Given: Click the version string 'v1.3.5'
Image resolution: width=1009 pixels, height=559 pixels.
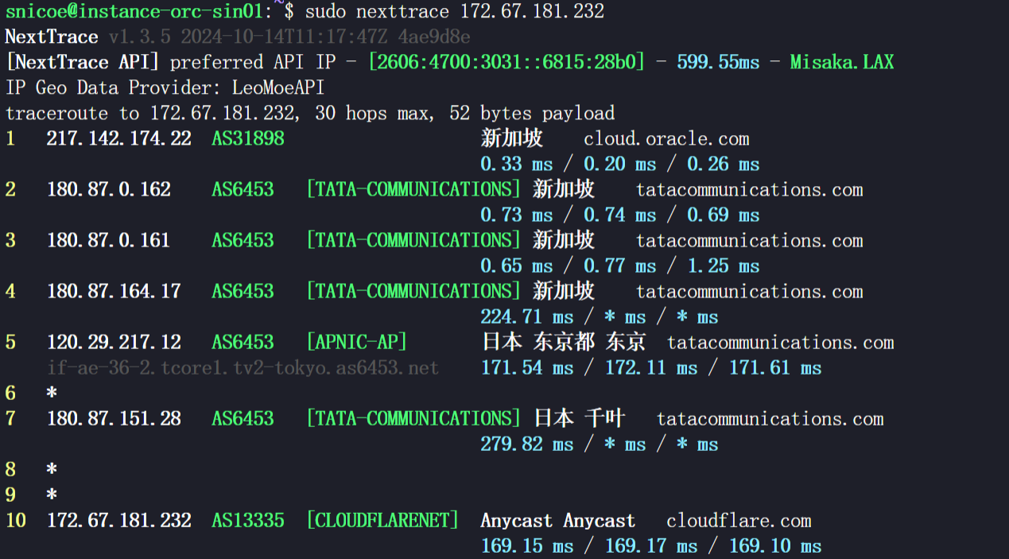Looking at the screenshot, I should (x=139, y=37).
